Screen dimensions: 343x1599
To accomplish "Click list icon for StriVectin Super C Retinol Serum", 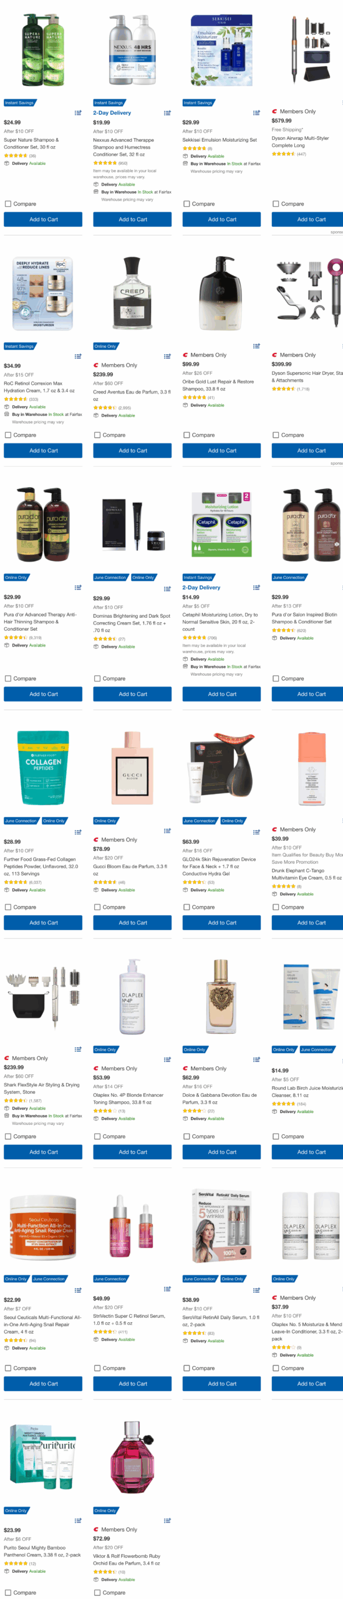I will (167, 1289).
